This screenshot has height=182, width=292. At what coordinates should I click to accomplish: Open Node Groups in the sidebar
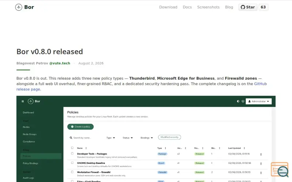(x=30, y=134)
